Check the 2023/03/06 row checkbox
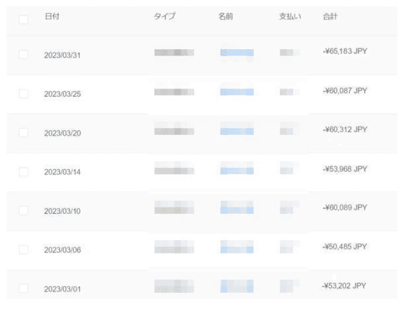This screenshot has height=321, width=411. tap(23, 250)
